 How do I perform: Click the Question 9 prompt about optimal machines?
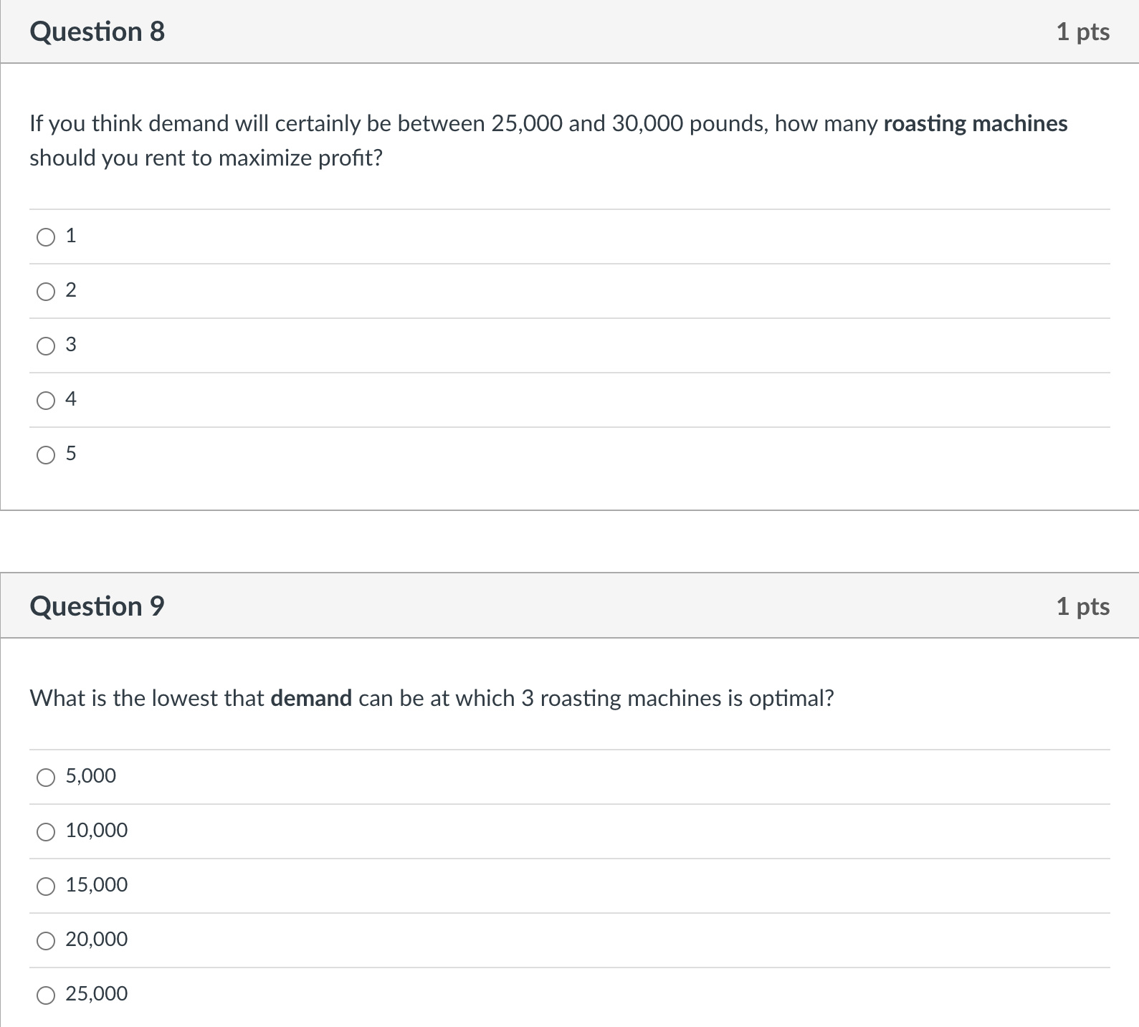432,698
